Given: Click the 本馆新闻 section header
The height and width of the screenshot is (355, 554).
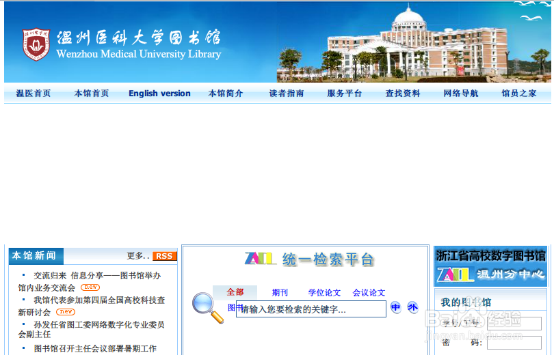Looking at the screenshot, I should [x=36, y=256].
